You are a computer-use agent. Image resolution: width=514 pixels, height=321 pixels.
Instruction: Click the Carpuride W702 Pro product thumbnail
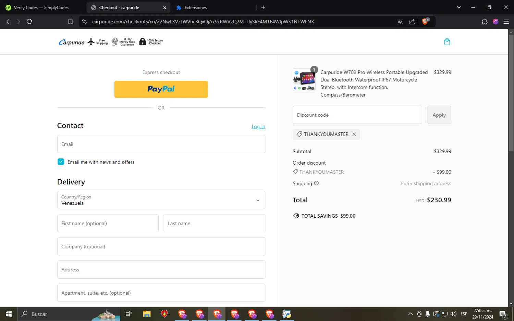(304, 80)
